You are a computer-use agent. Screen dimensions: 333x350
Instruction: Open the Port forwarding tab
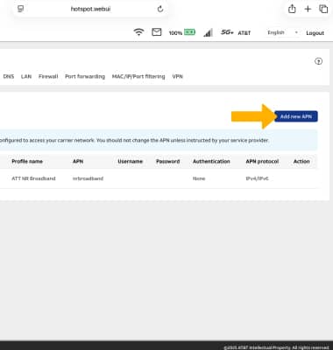point(85,76)
